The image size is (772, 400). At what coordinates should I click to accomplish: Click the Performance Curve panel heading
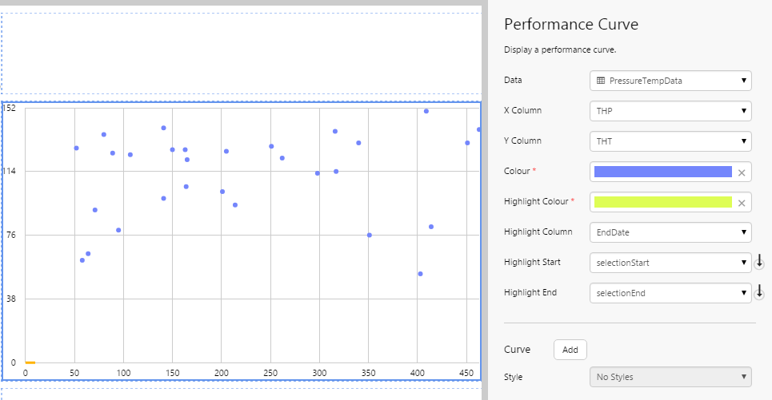[x=571, y=24]
